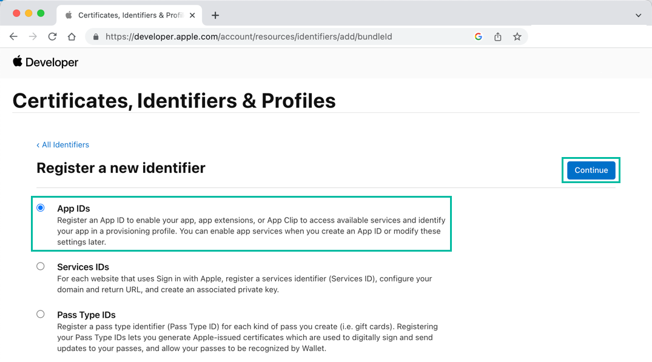Click the Google icon in address bar
This screenshot has width=652, height=362.
click(x=478, y=36)
